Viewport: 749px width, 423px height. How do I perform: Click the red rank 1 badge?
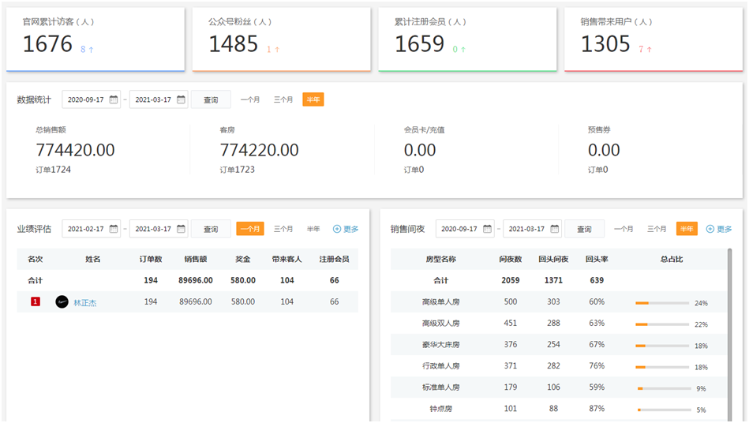pos(36,302)
